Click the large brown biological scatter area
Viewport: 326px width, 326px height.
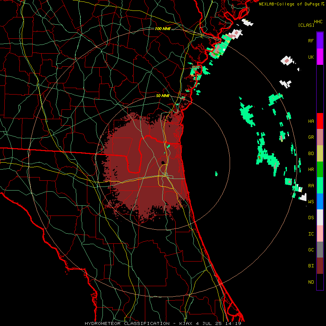pyautogui.click(x=146, y=166)
